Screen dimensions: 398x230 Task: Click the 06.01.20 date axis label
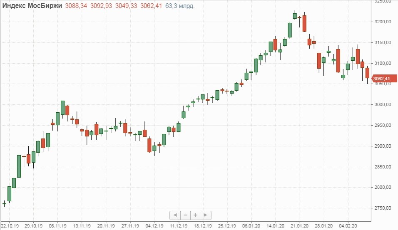251,226
